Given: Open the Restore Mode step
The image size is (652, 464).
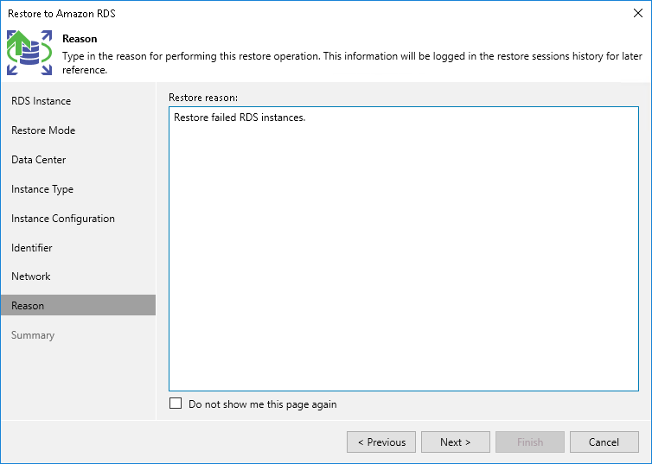Looking at the screenshot, I should pyautogui.click(x=43, y=130).
